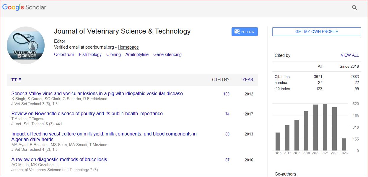Open the Veterinary Science profile picture
This screenshot has height=177, width=368.
click(26, 45)
